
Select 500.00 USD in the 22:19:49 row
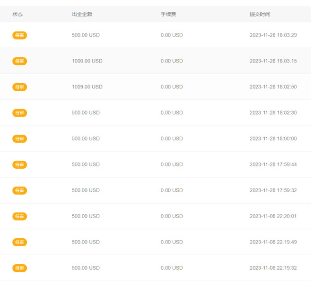tap(86, 242)
